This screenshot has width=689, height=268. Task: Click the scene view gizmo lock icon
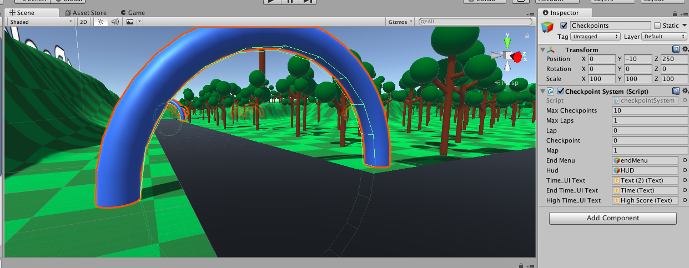(526, 36)
